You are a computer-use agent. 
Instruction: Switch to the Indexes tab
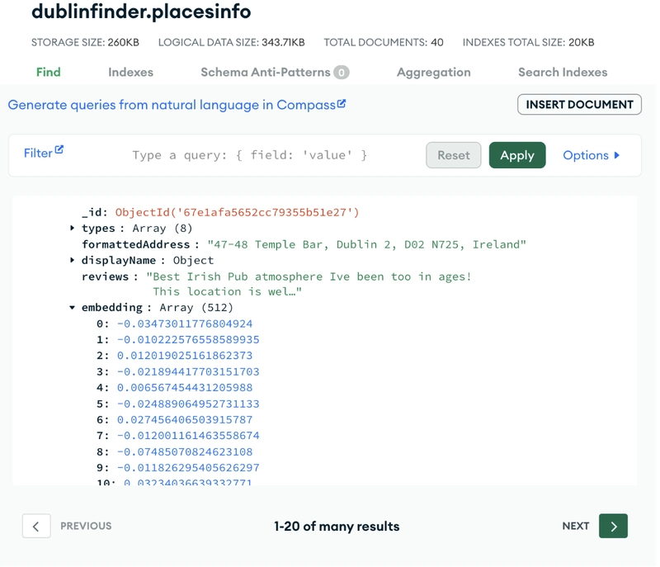130,73
